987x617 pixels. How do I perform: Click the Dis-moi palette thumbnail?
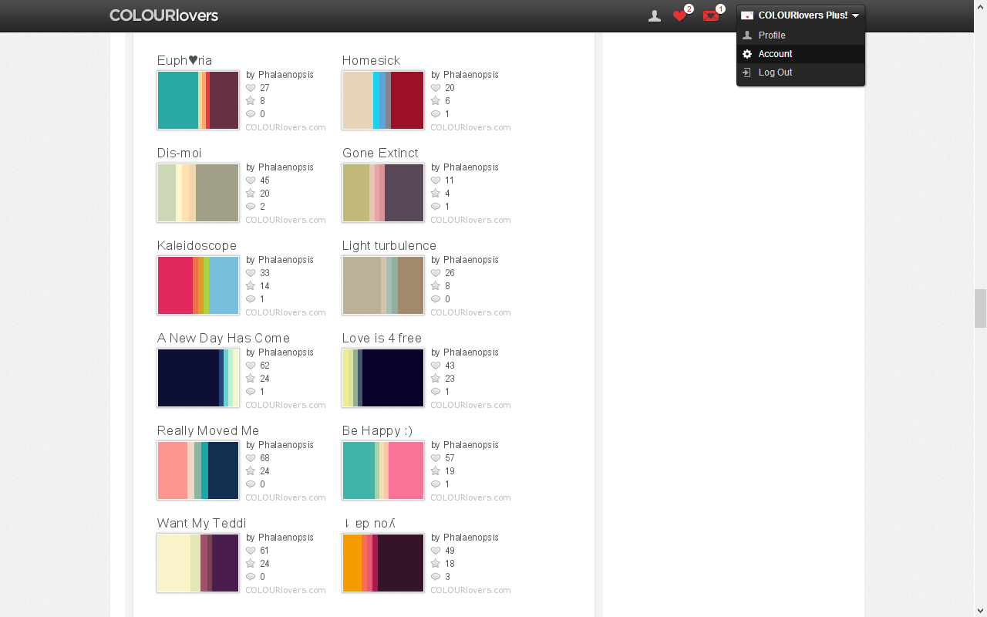(x=198, y=193)
